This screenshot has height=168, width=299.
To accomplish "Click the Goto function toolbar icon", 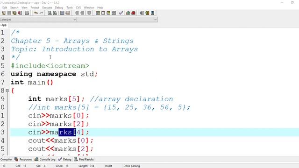I will [62, 13].
